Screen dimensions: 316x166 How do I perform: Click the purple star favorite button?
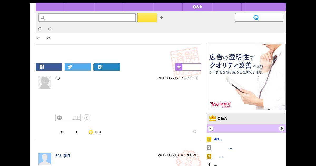click(x=188, y=67)
